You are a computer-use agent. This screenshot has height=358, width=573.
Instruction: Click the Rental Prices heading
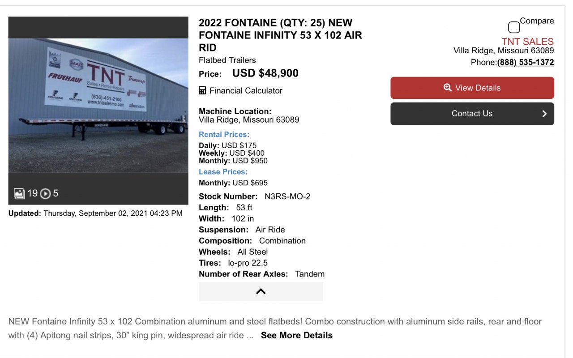(x=224, y=134)
